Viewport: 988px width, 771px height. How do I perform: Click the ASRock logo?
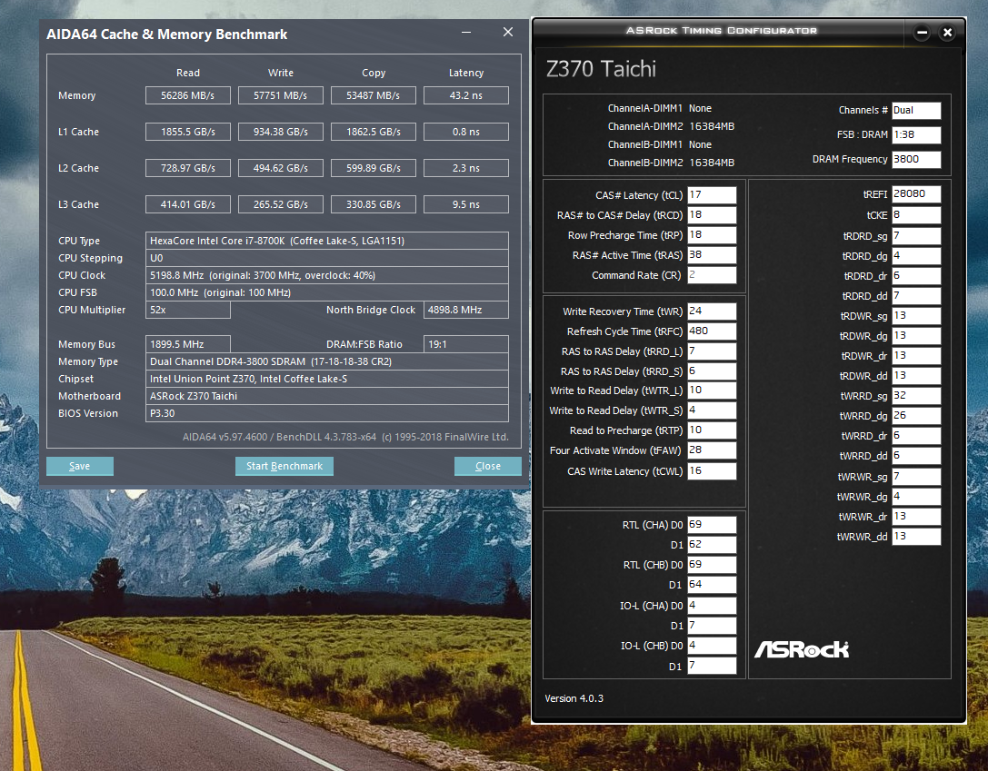(x=802, y=649)
